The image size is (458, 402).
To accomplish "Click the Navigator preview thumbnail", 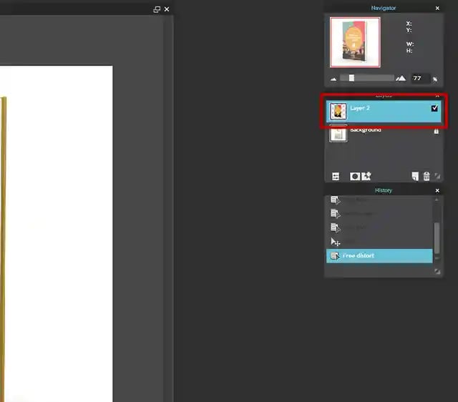I will [355, 42].
